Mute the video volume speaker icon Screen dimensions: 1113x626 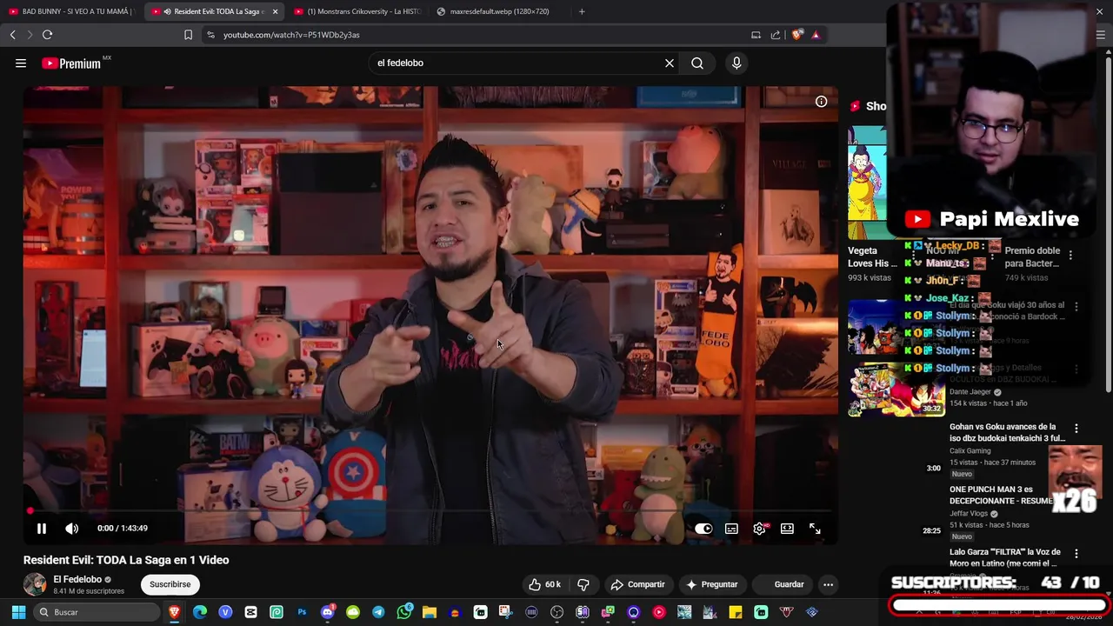click(72, 528)
